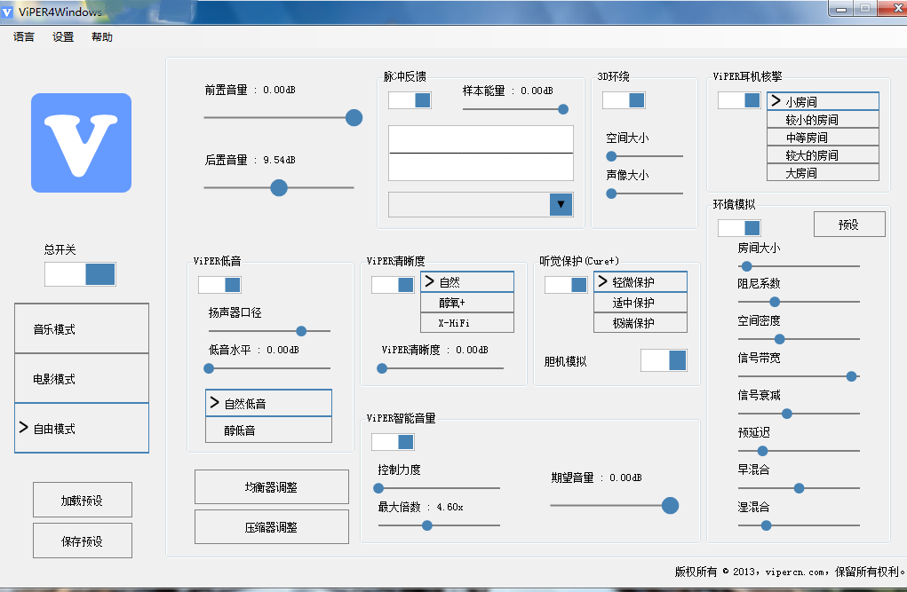Toggle the 听觉保护 Cure+ switch
Viewport: 907px width, 592px height.
[x=566, y=284]
